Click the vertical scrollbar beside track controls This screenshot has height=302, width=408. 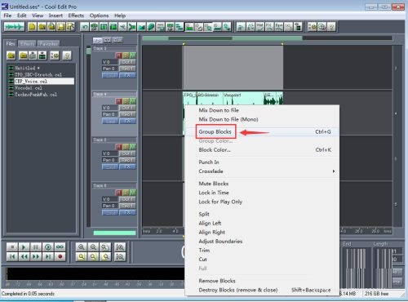[88, 136]
